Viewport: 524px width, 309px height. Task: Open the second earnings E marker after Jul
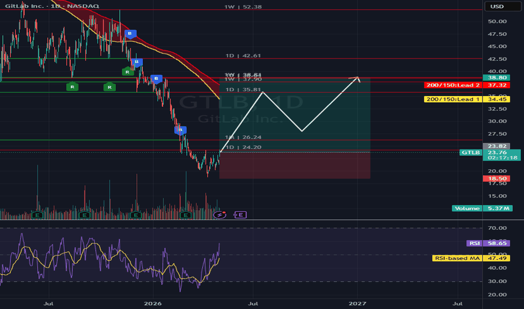click(x=84, y=215)
